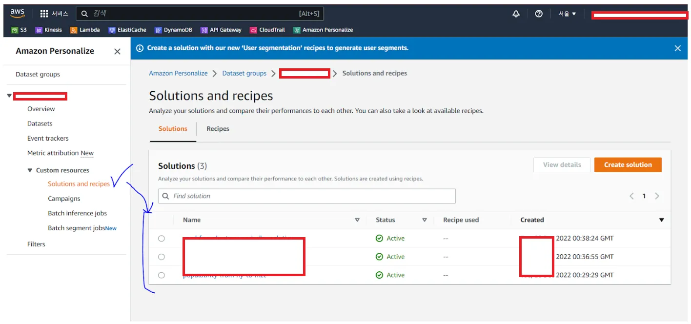
Task: Open Lambda shortcut in favorites bar
Action: click(85, 30)
